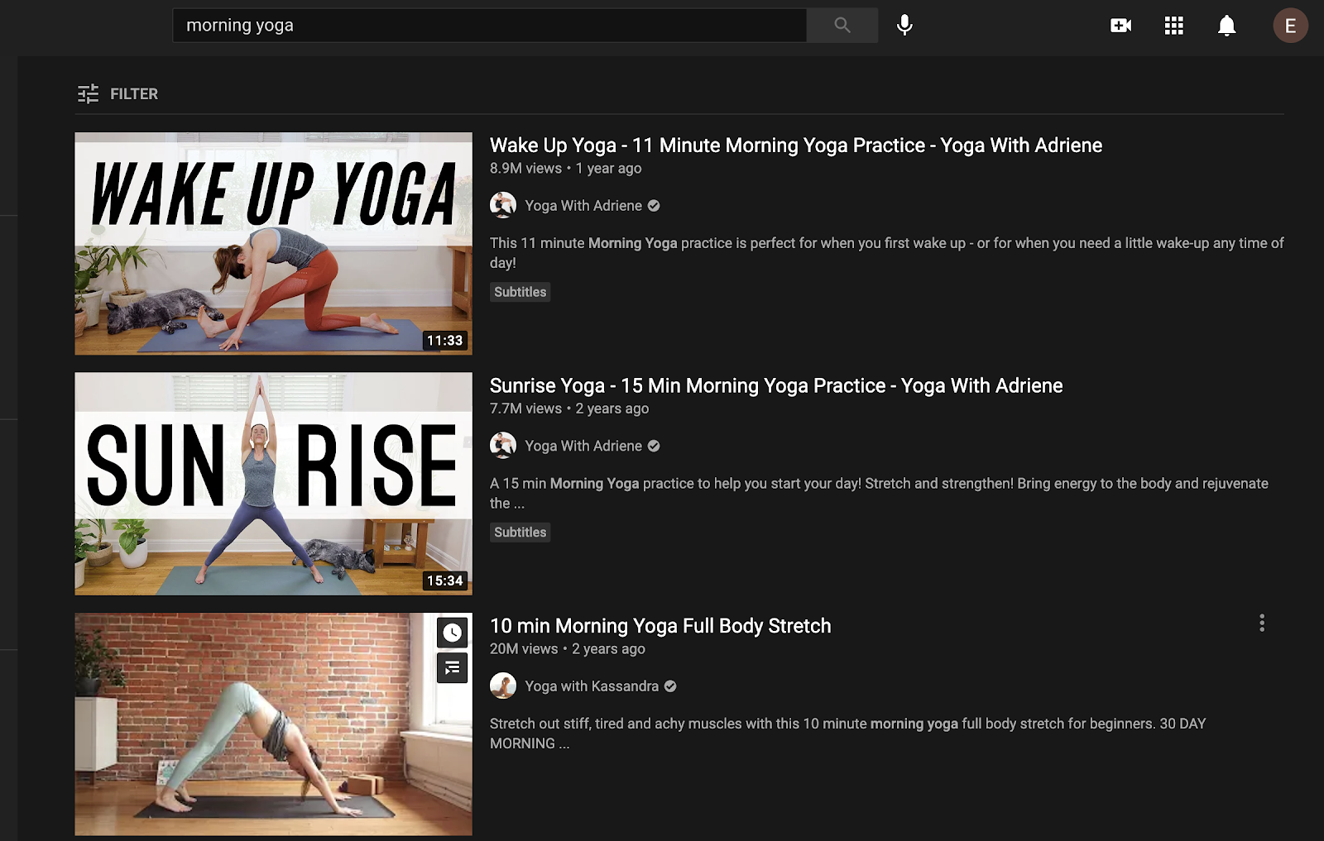Open the Sunrise Yoga 15 Min video title
Screen dimensions: 1324x841
pos(776,386)
